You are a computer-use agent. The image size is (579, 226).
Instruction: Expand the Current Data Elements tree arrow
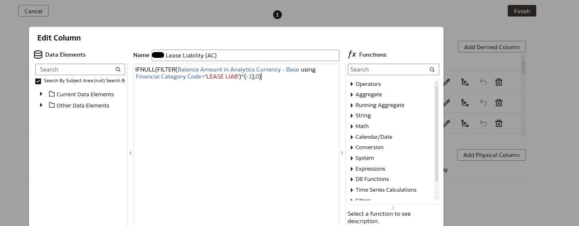[x=41, y=94]
